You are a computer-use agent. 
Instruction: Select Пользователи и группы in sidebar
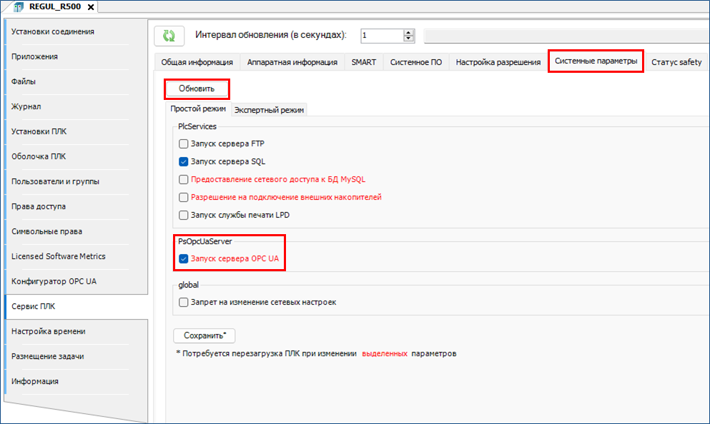[55, 181]
